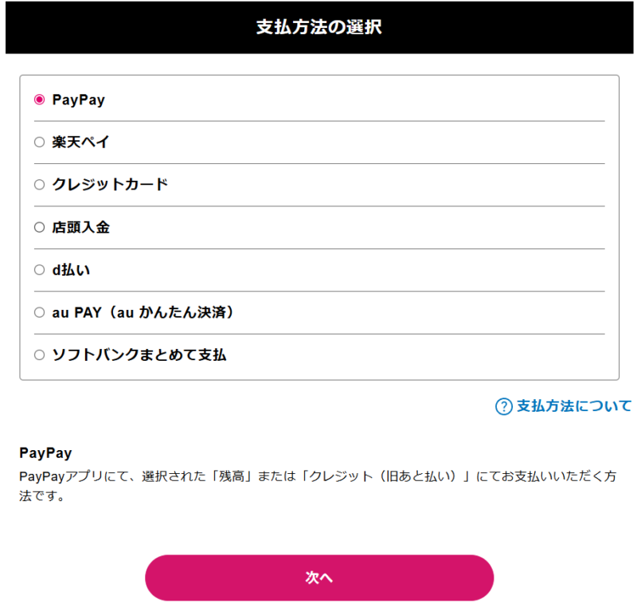Click the d払い label text

pyautogui.click(x=72, y=270)
